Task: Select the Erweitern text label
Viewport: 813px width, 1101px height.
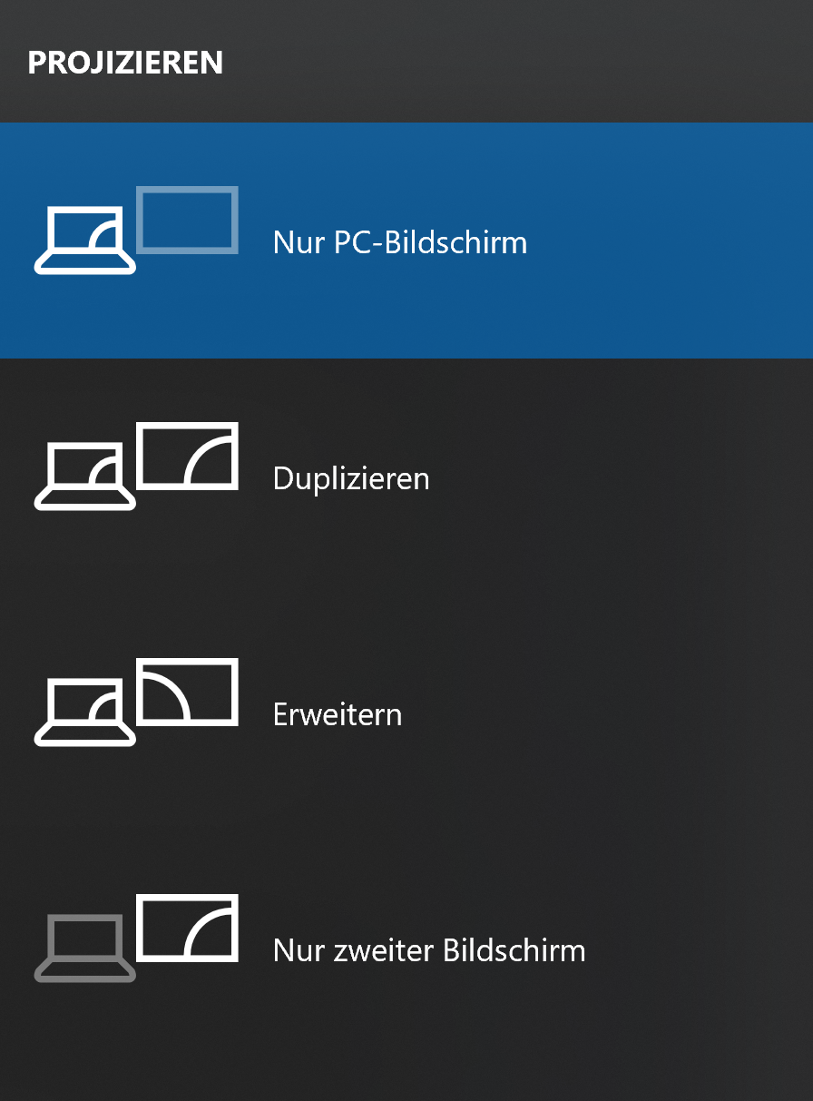Action: 338,714
